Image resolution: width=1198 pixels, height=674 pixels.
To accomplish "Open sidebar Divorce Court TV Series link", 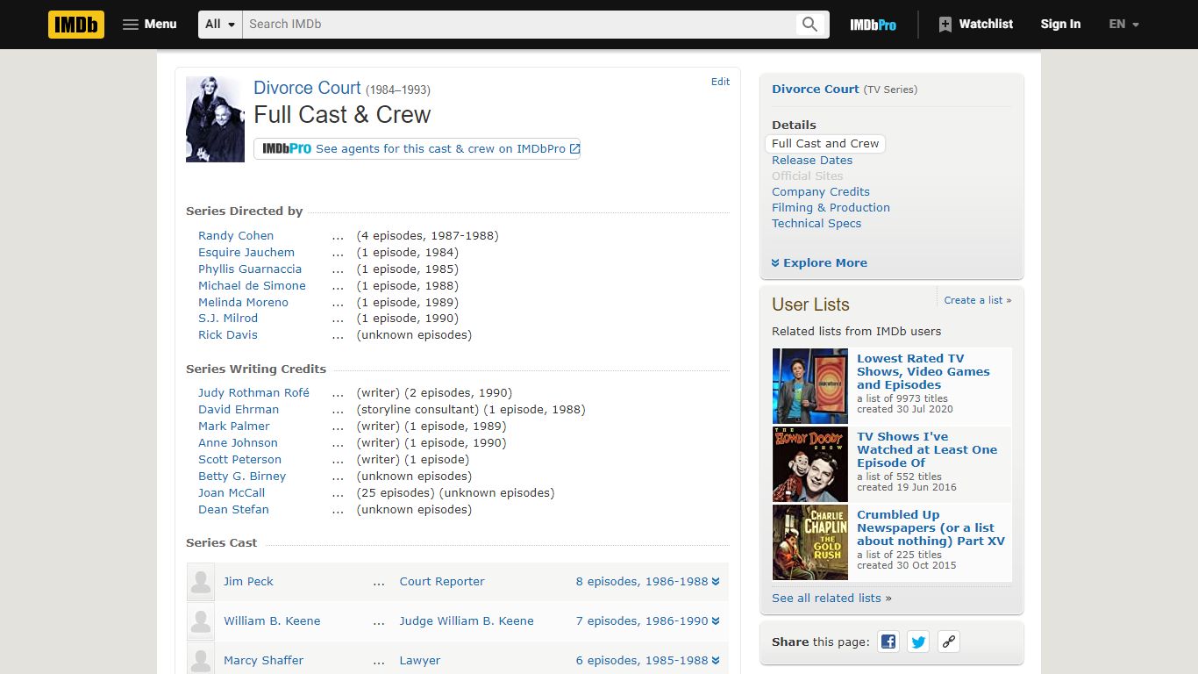I will 816,89.
